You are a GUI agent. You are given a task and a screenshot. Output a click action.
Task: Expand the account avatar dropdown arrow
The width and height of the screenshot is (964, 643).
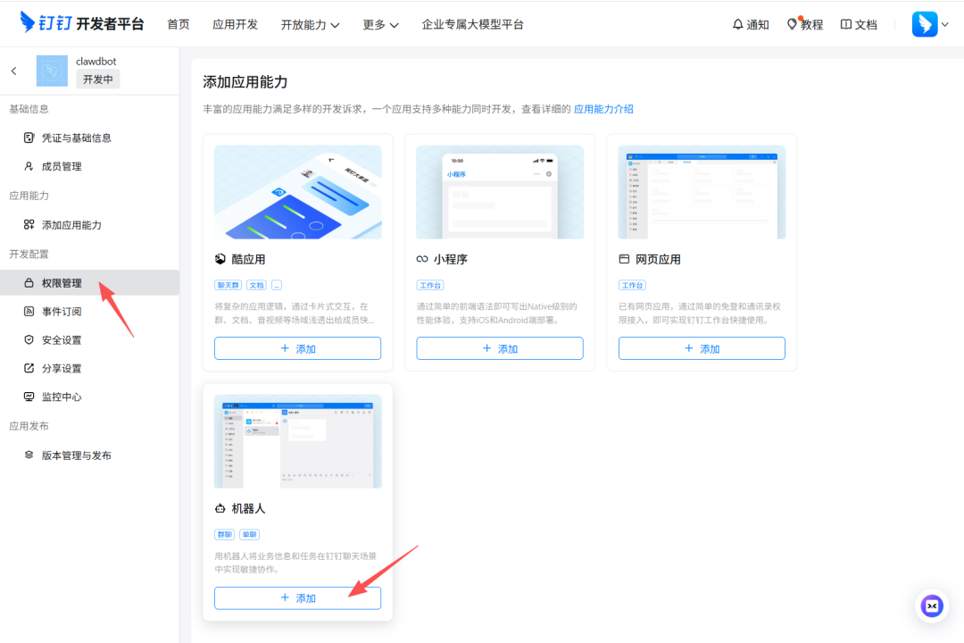[x=945, y=25]
